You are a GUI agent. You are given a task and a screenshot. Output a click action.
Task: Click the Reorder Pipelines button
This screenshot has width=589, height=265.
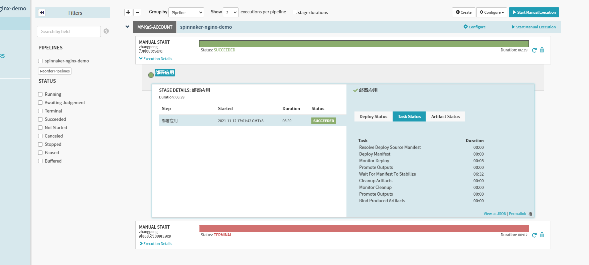(x=55, y=71)
